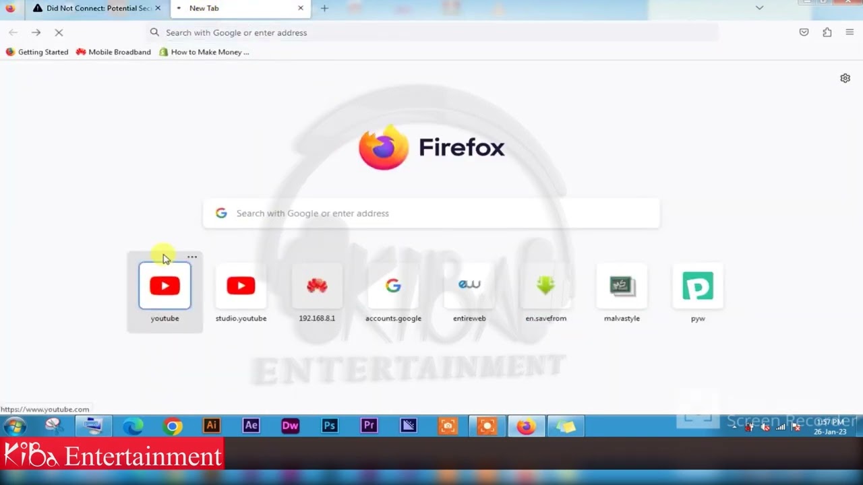Open the sticky notes taskbar icon
The height and width of the screenshot is (485, 863).
click(565, 426)
